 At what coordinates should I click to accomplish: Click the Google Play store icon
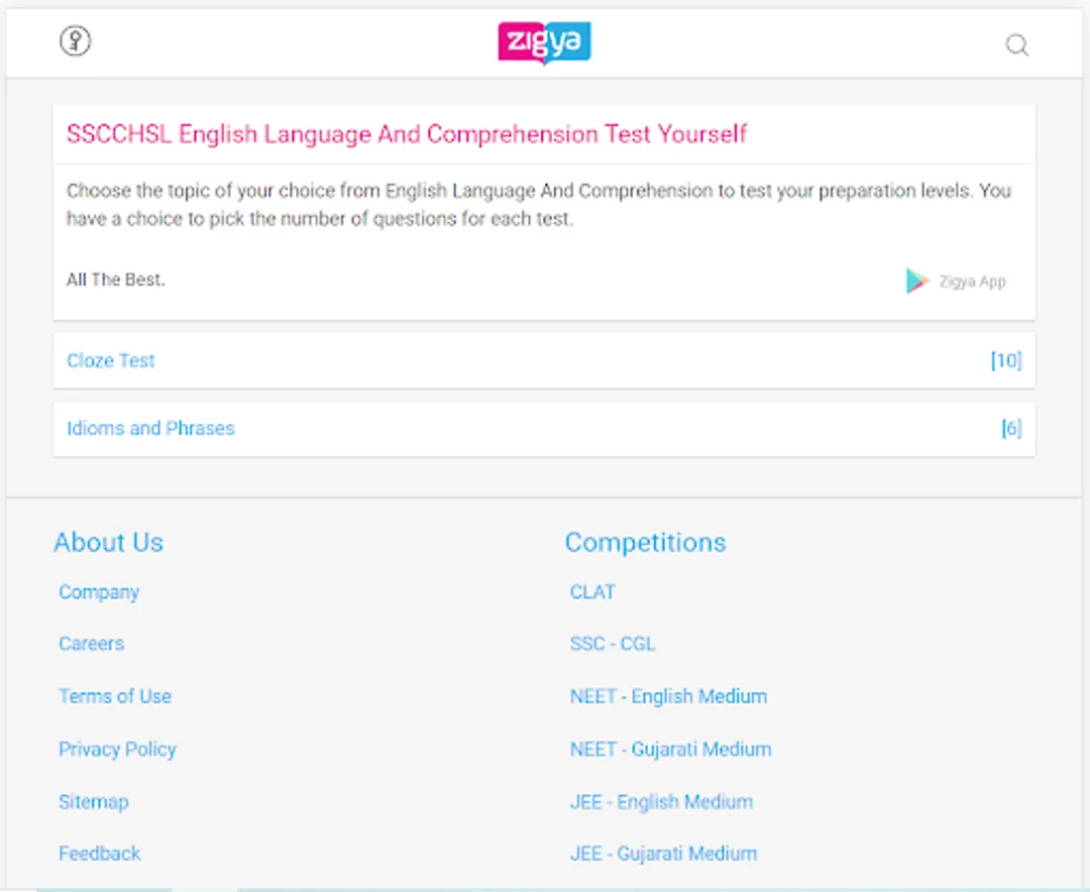tap(917, 280)
